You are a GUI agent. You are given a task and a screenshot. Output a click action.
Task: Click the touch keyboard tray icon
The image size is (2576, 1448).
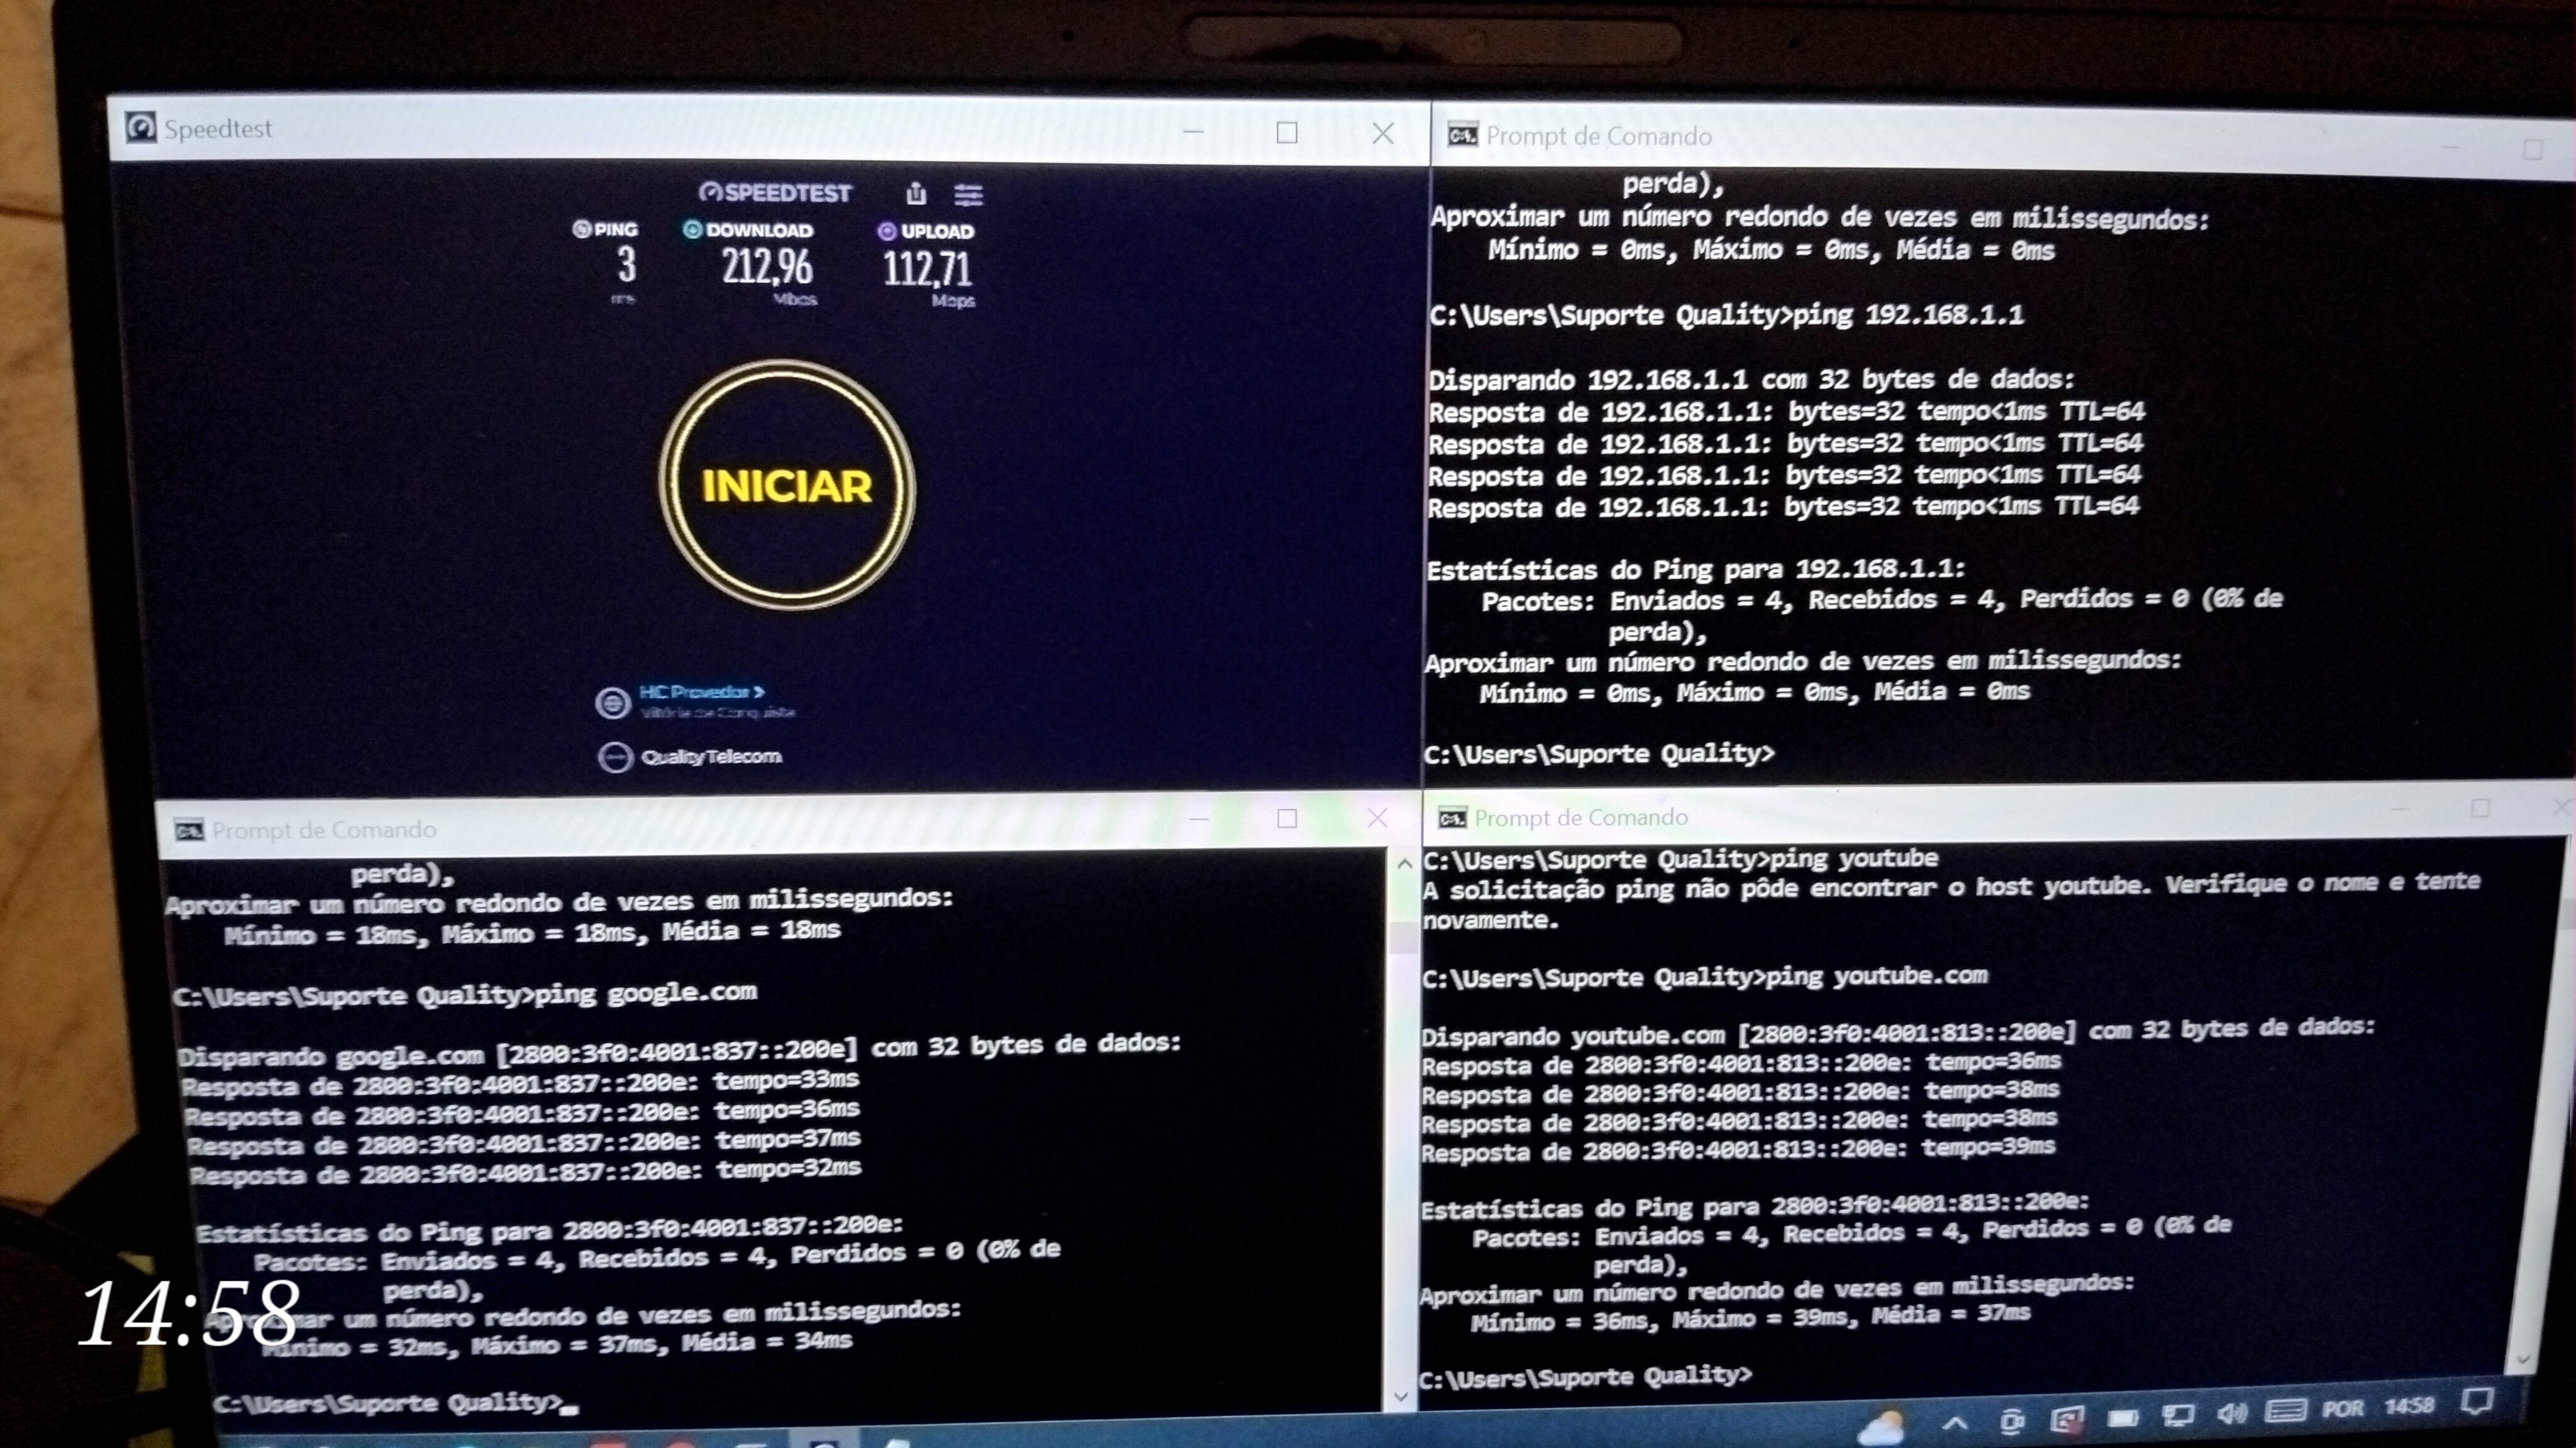tap(2286, 1410)
